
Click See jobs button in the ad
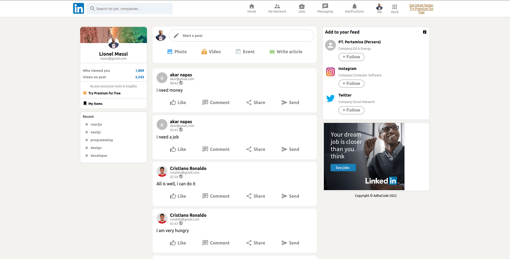pos(343,168)
